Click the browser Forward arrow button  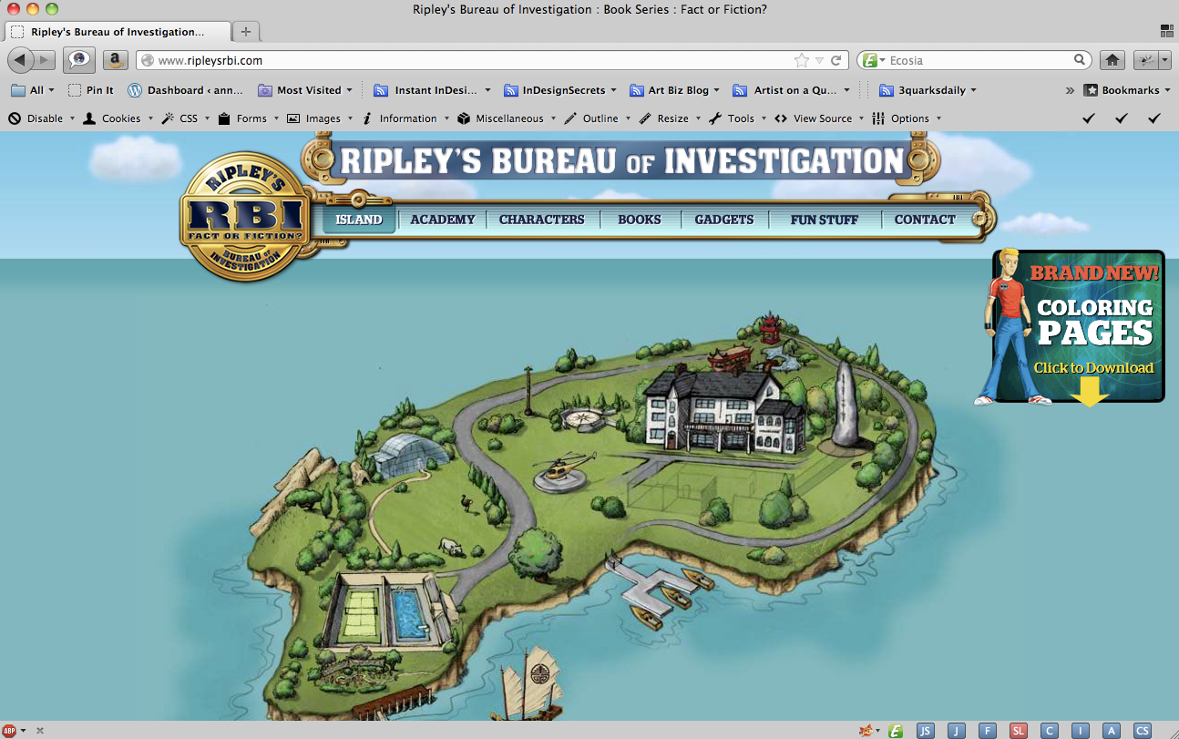coord(46,60)
